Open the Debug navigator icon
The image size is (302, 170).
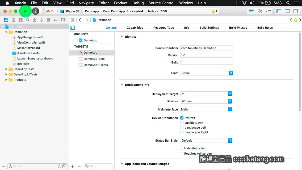(49, 20)
